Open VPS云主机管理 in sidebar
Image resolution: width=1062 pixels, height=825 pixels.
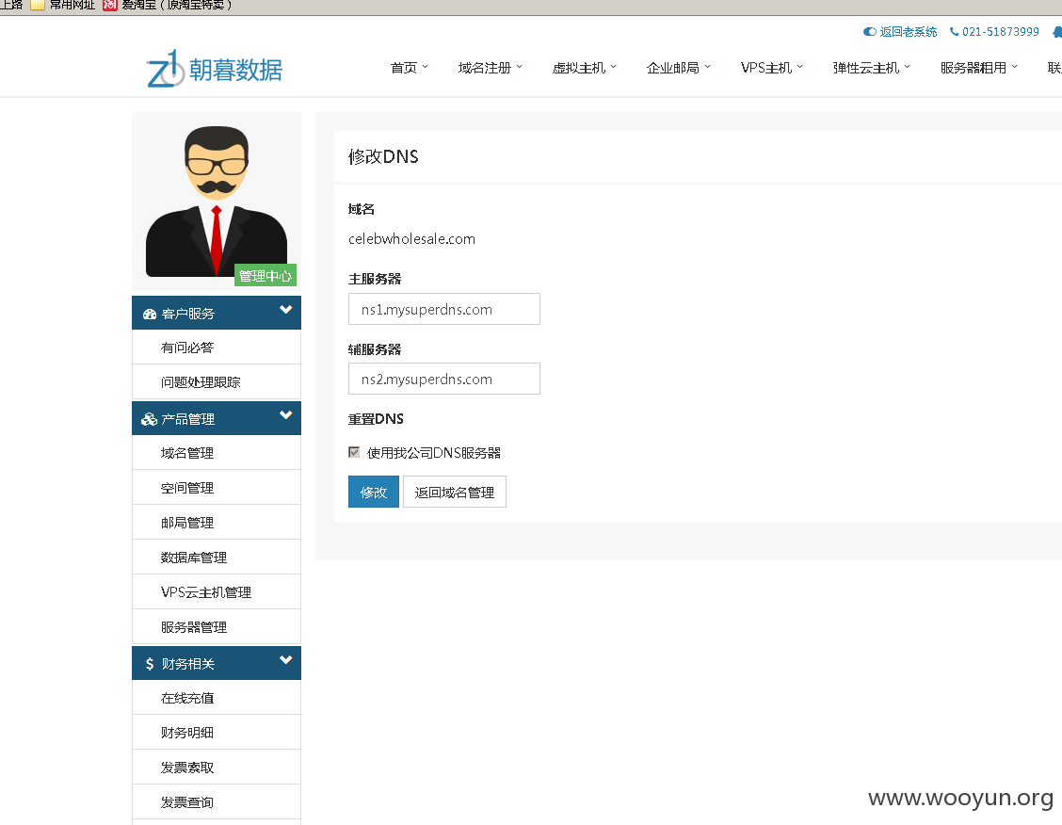[217, 592]
